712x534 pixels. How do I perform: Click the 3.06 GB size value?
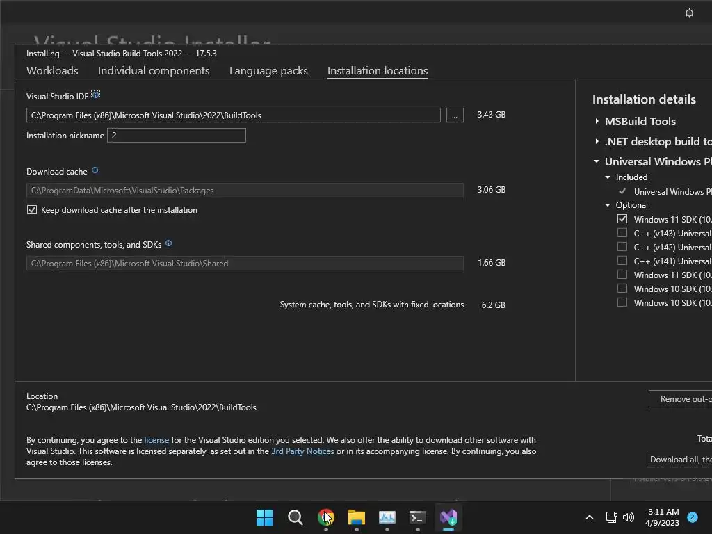pos(492,189)
